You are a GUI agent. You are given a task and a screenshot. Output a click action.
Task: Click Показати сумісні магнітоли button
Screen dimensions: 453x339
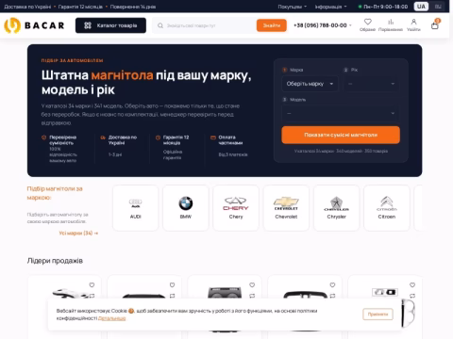click(x=341, y=135)
